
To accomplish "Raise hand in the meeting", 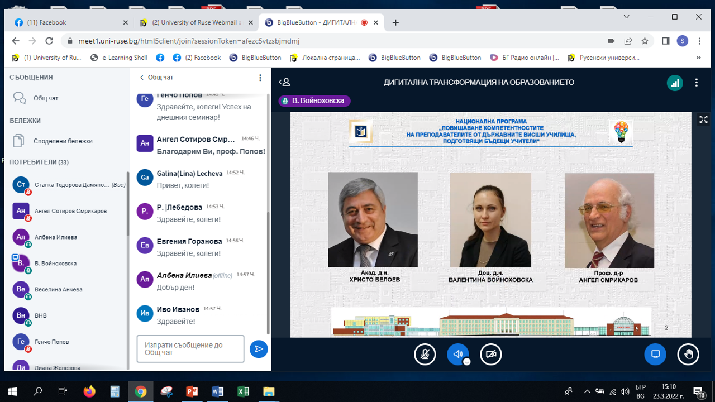I will coord(688,355).
